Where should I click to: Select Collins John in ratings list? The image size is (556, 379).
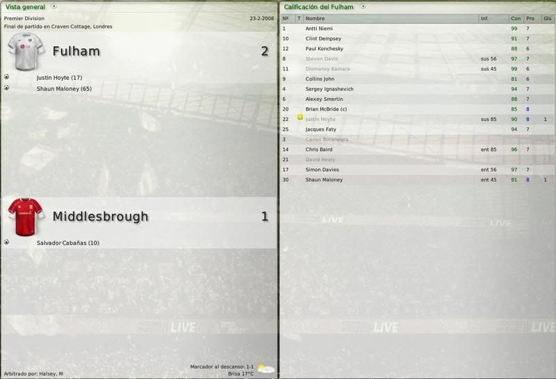click(320, 79)
